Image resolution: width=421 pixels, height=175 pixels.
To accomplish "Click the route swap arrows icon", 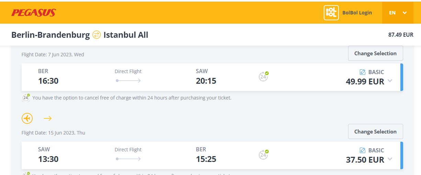I will (97, 35).
